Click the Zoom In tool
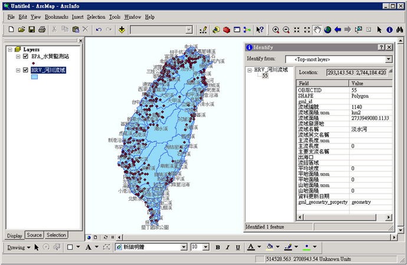 coord(275,30)
